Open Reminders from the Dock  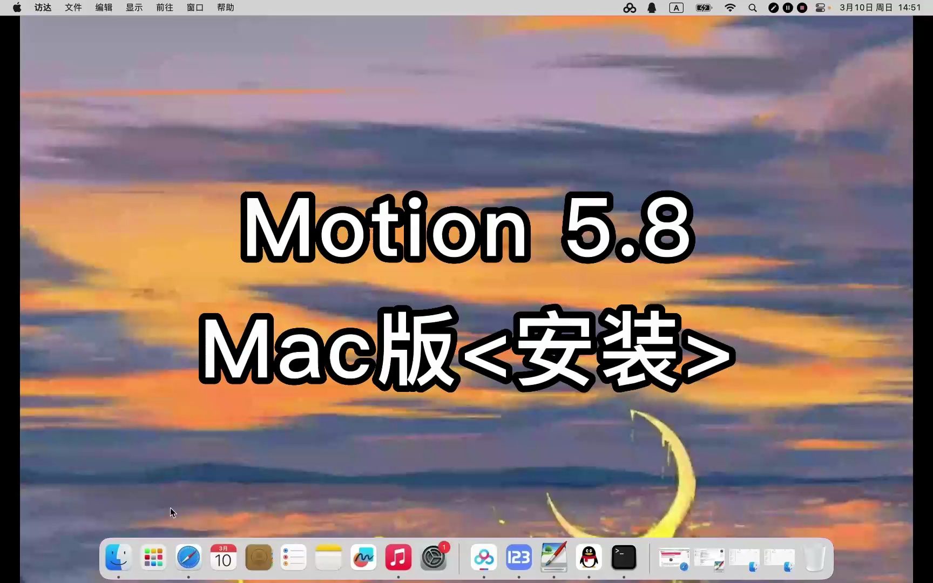pyautogui.click(x=294, y=558)
